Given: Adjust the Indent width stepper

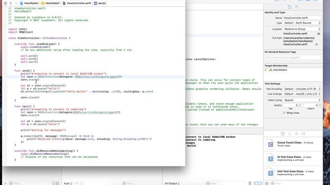Looking at the screenshot, I should [320, 105].
